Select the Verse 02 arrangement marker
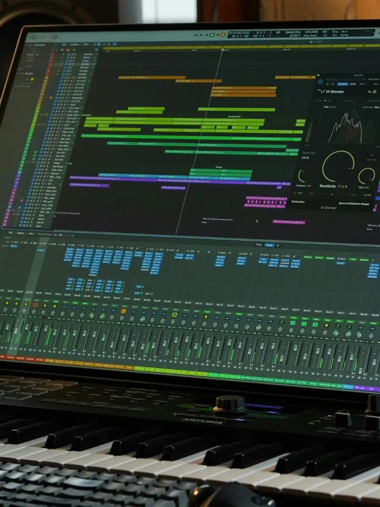Viewport: 380px width, 507px height. 286,49
